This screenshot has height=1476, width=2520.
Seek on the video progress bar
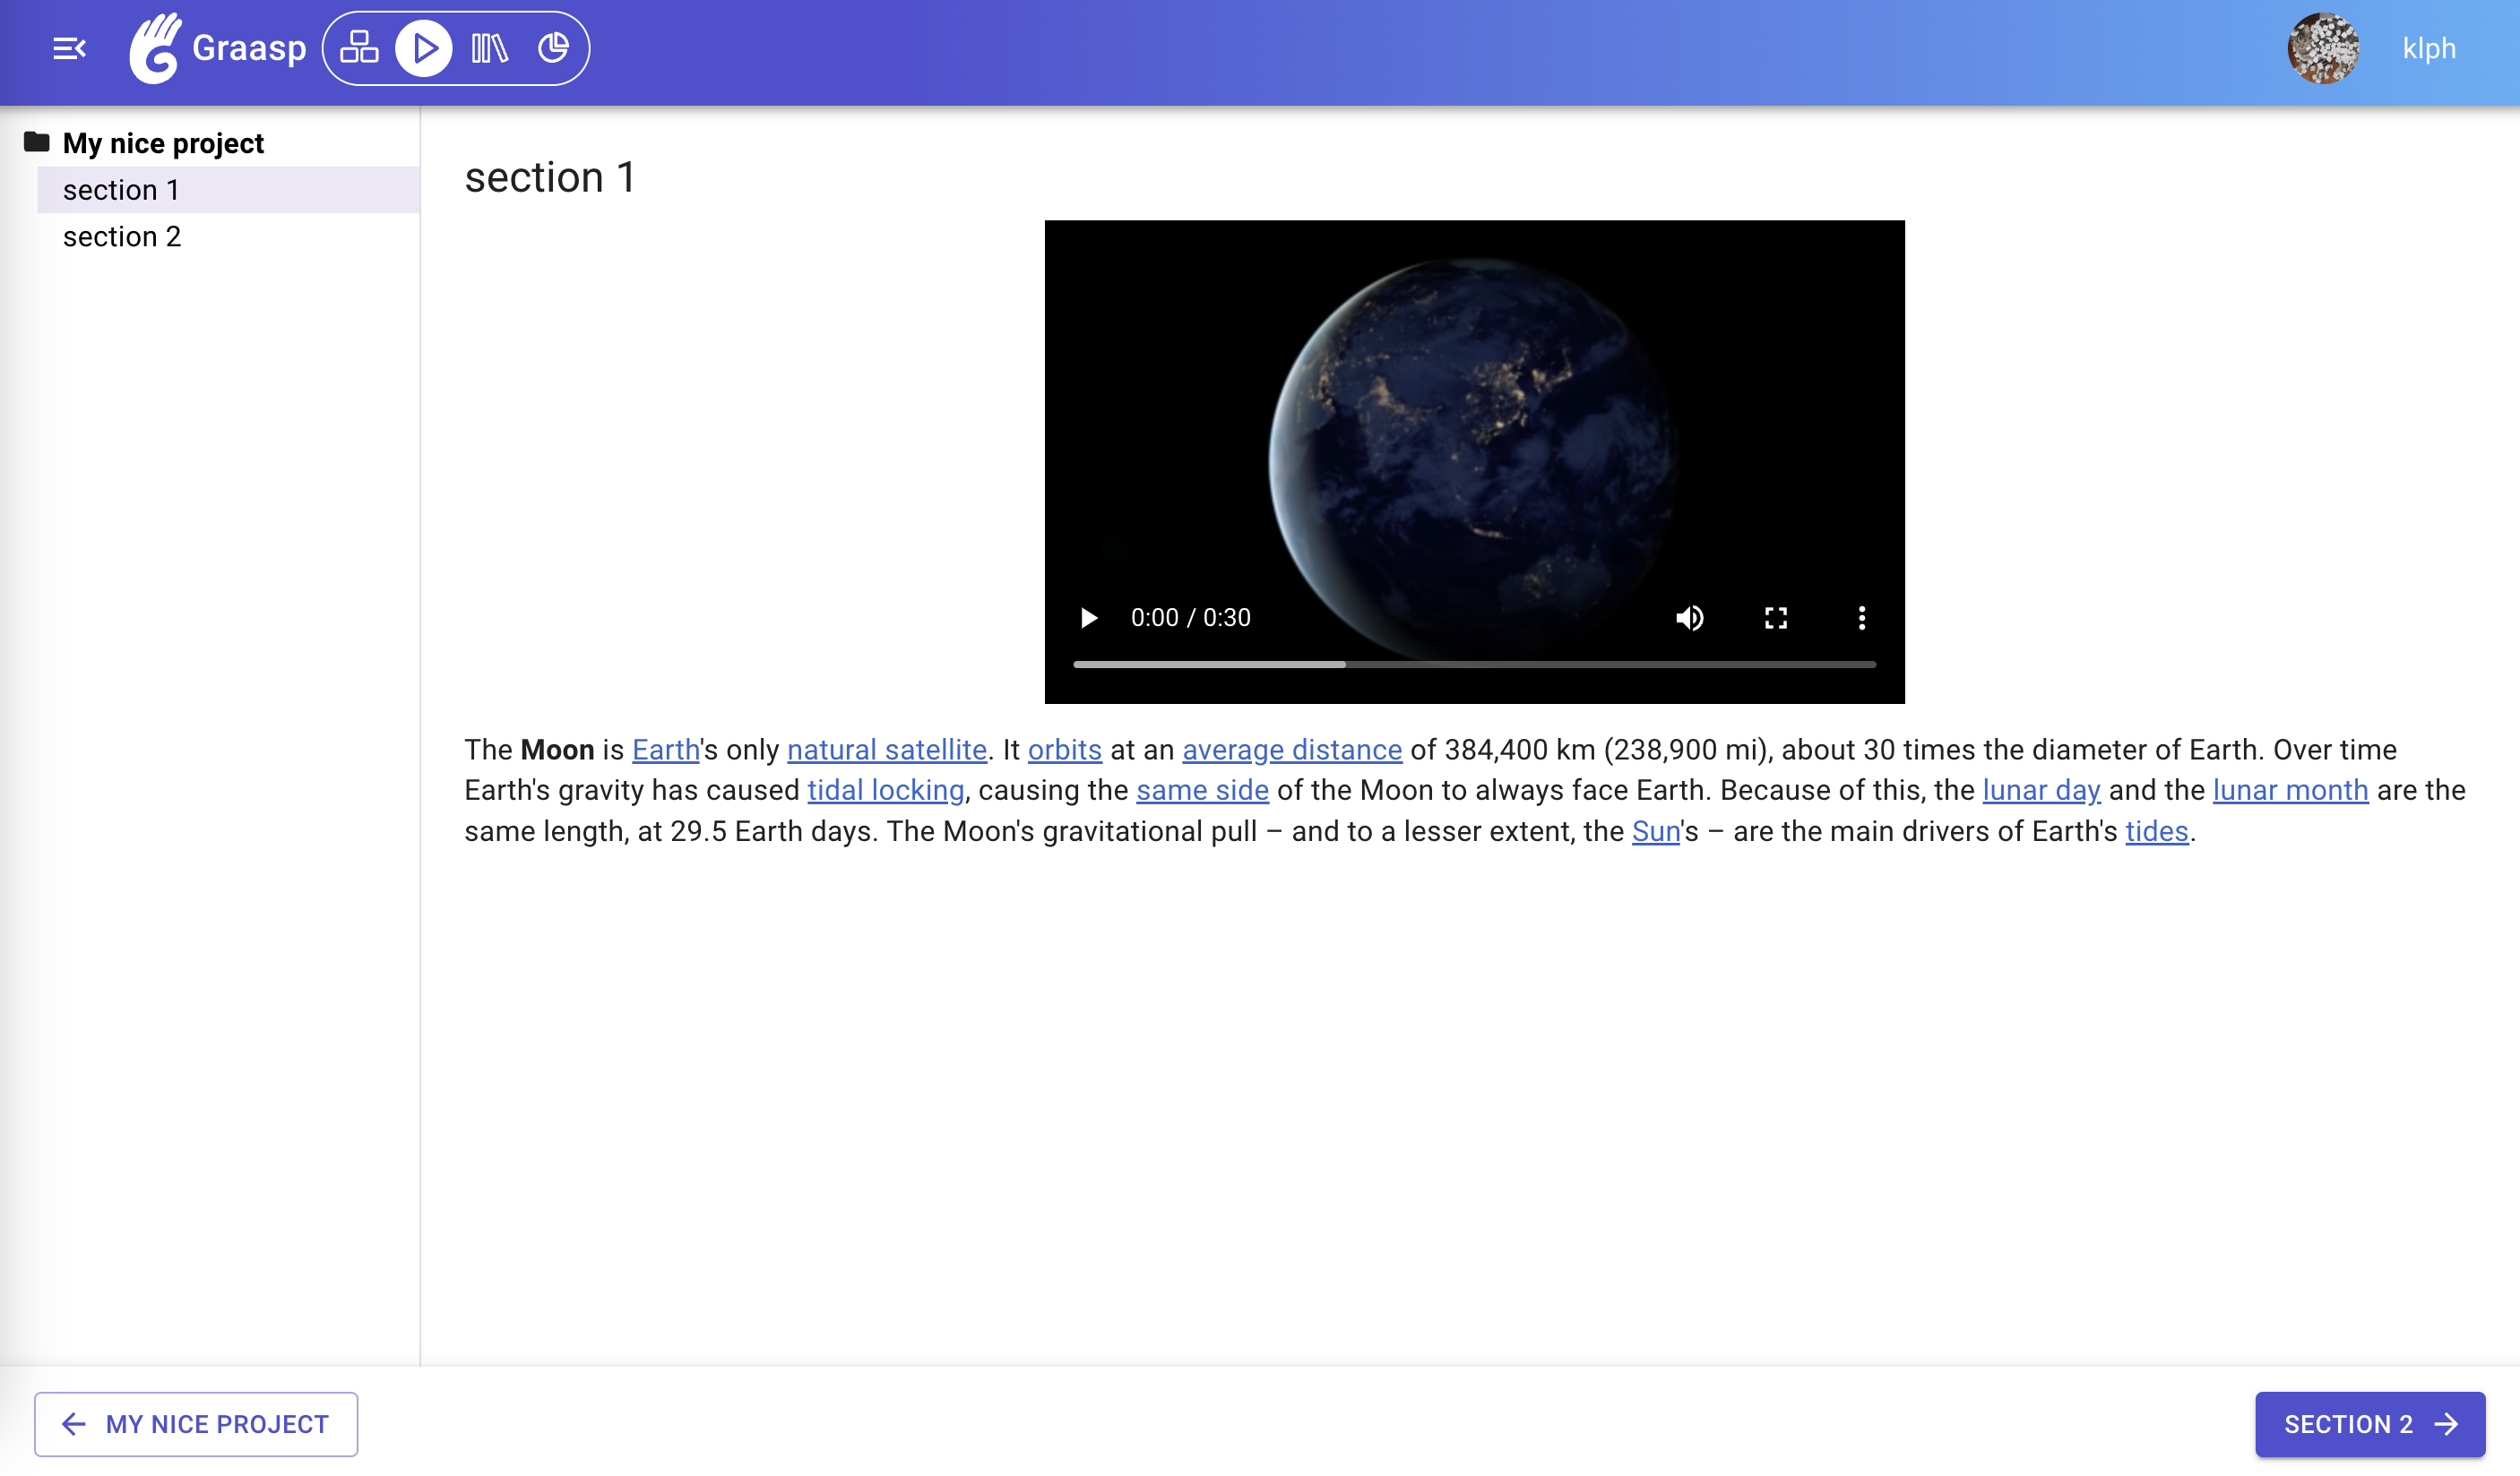(x=1474, y=664)
